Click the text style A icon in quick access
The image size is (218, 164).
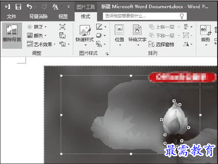click(55, 6)
